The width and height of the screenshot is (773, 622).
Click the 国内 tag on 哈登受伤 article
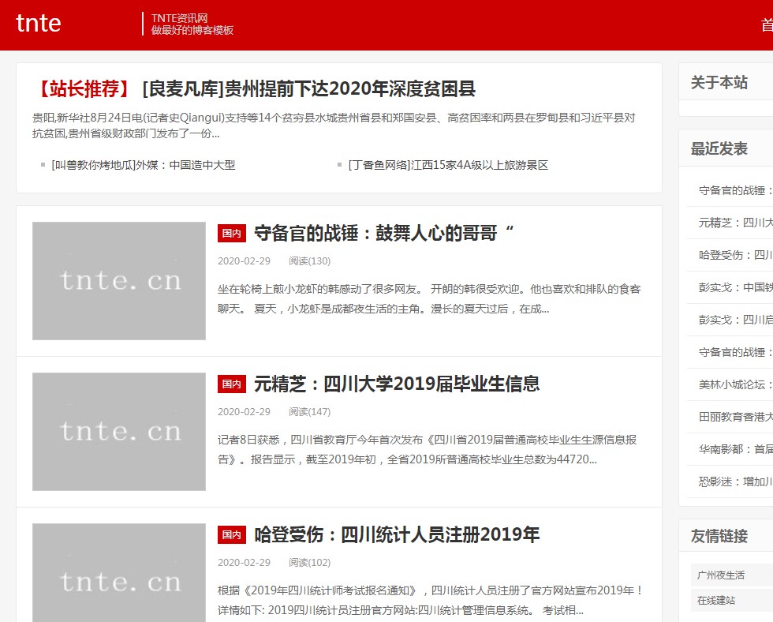232,535
